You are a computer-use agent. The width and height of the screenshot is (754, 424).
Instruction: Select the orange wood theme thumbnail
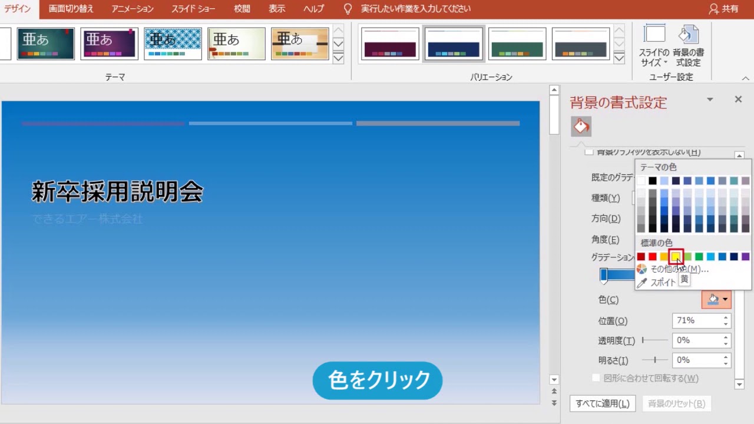[300, 44]
